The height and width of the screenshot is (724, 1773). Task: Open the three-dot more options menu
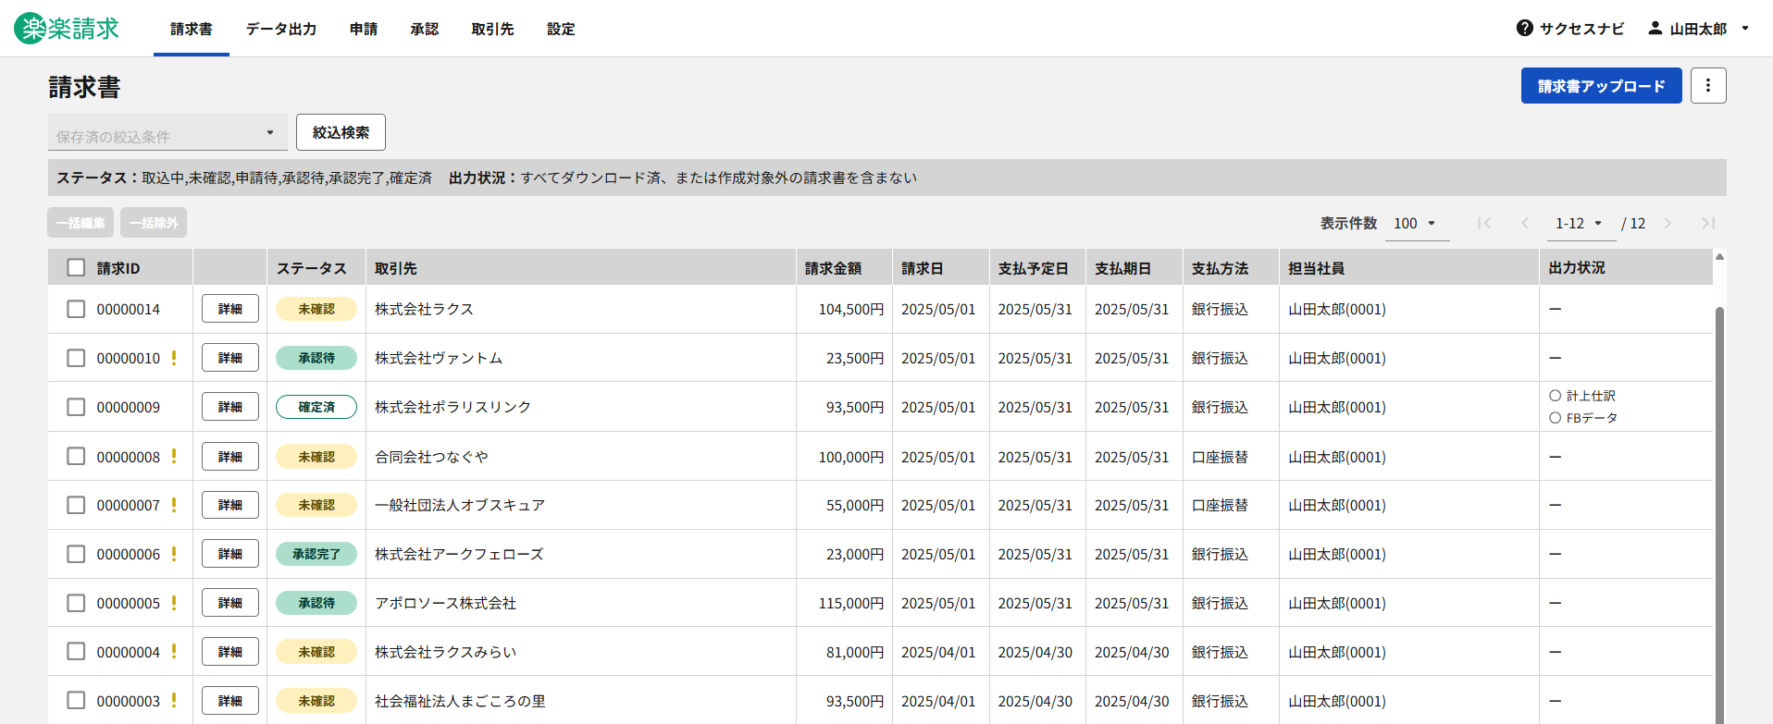tap(1707, 86)
